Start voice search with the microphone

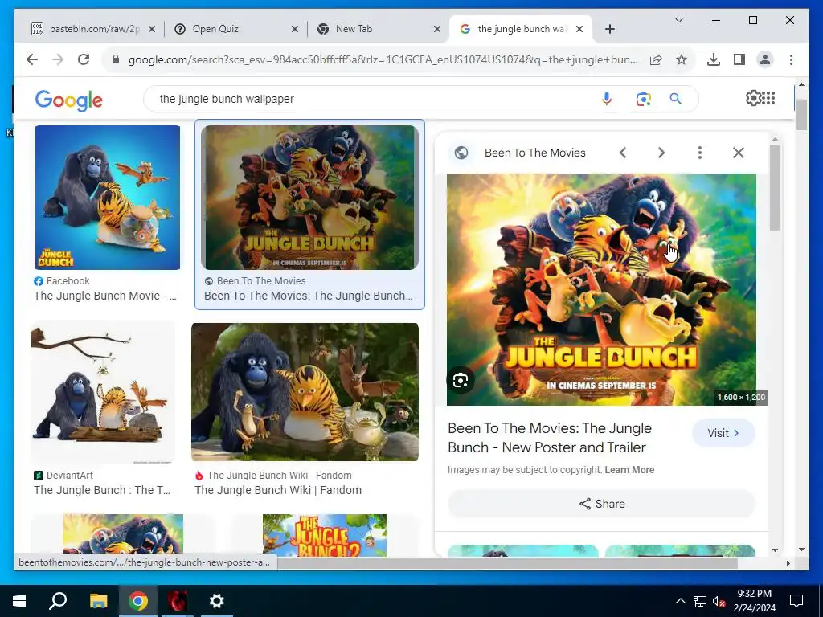(607, 99)
